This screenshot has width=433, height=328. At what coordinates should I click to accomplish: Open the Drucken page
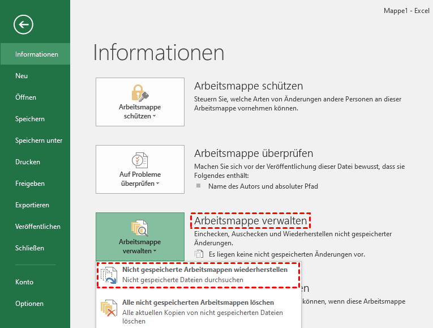pyautogui.click(x=28, y=162)
